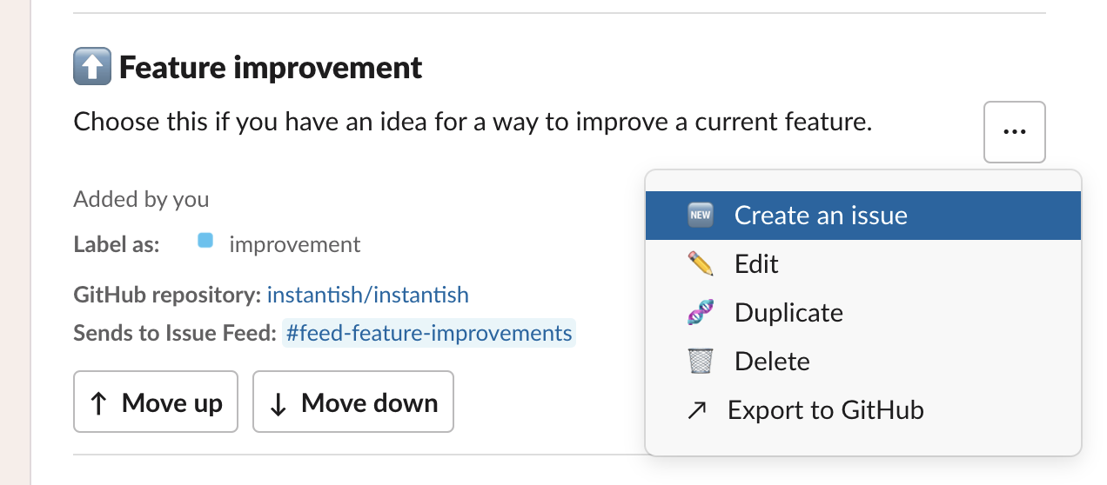Viewport: 1107px width, 485px height.
Task: Open the three-dot more options menu
Action: click(x=1014, y=132)
